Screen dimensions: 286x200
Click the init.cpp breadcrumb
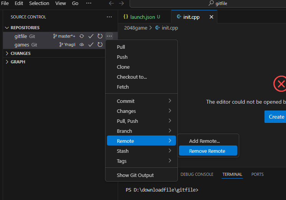click(x=169, y=28)
